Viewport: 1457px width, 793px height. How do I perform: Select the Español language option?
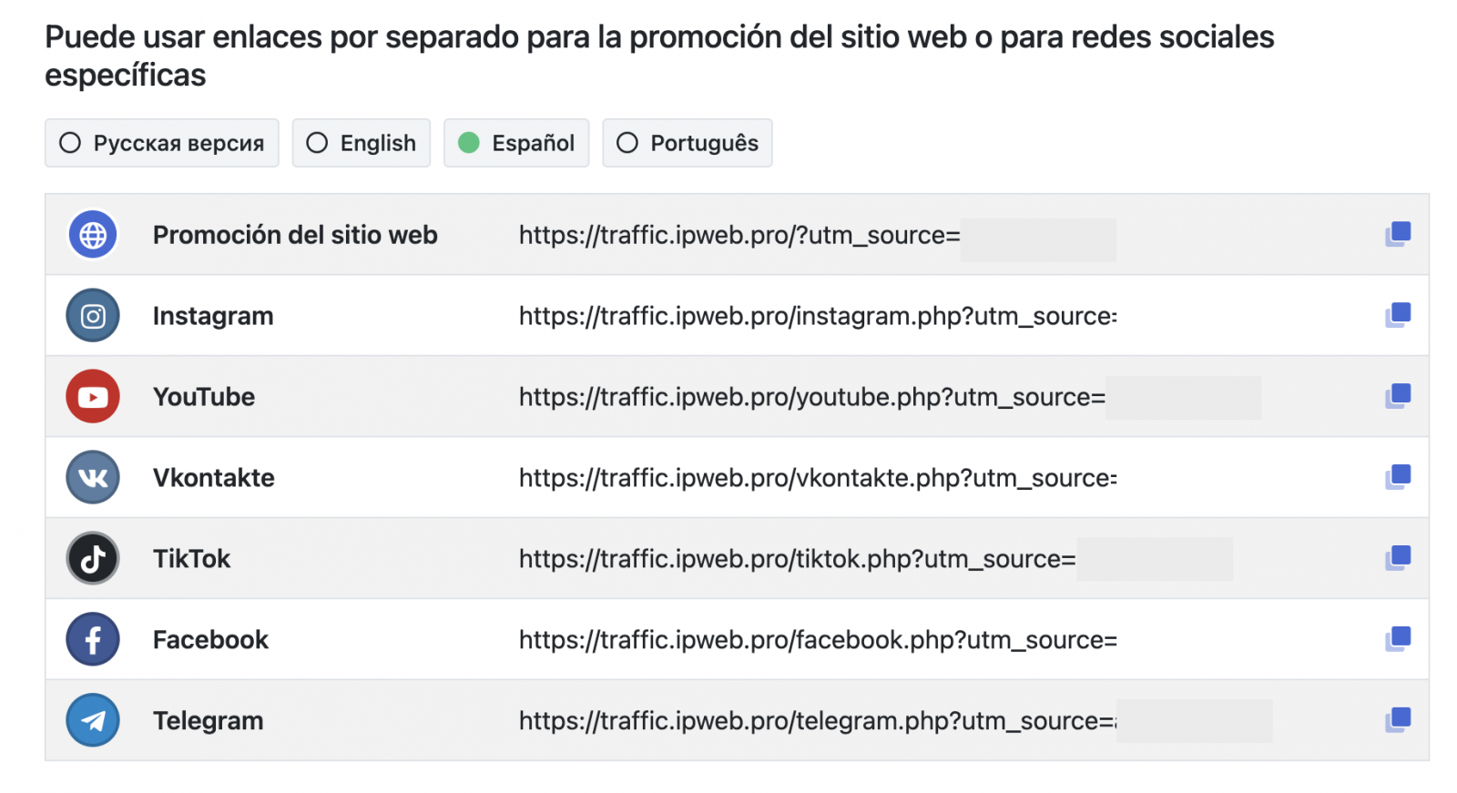point(516,143)
